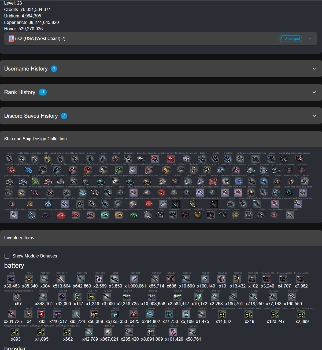
Task: Select the spearhead-plus-neikos ship icon
Action: click(14, 215)
